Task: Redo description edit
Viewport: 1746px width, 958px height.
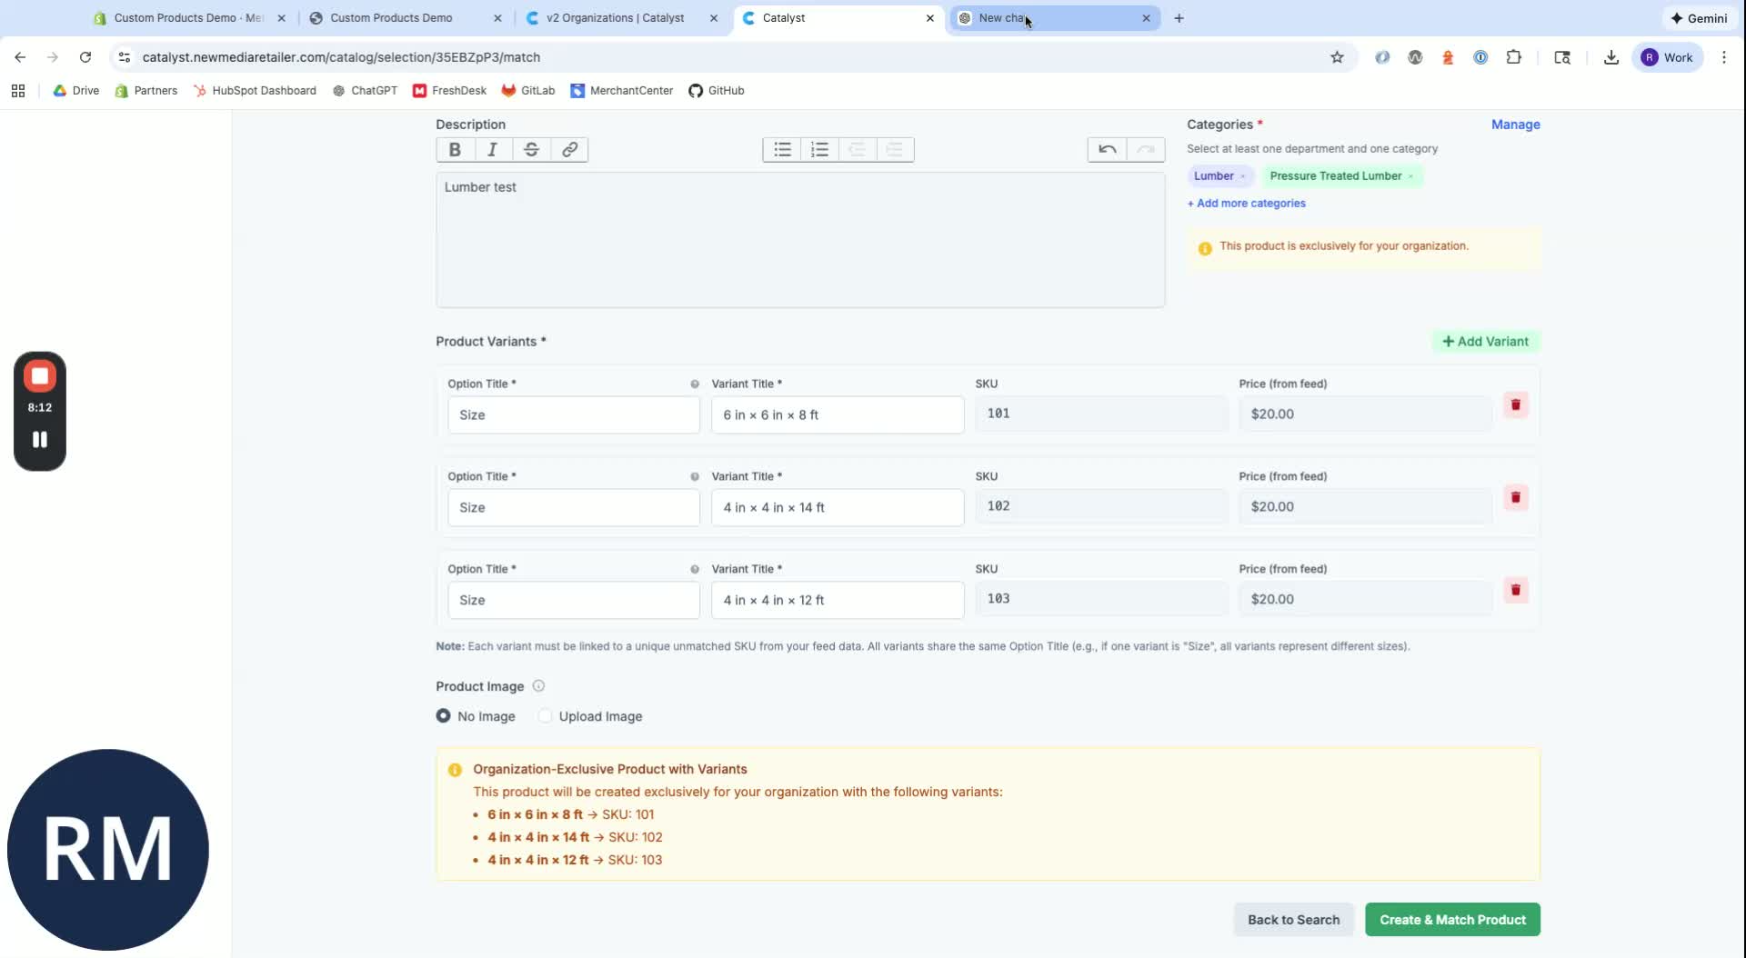Action: 1146,150
